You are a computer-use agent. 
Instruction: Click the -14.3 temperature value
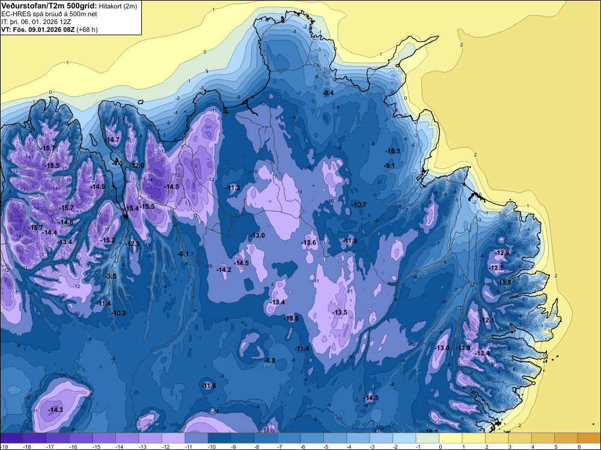[55, 410]
